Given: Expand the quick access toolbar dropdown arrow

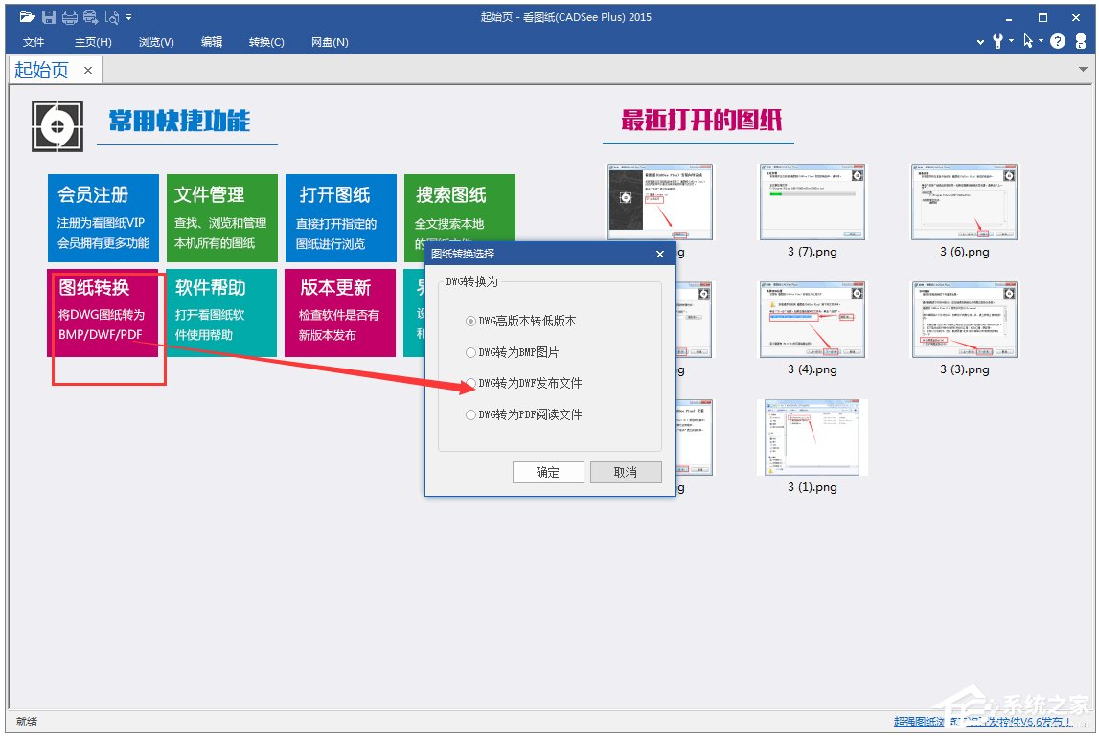Looking at the screenshot, I should coord(128,16).
